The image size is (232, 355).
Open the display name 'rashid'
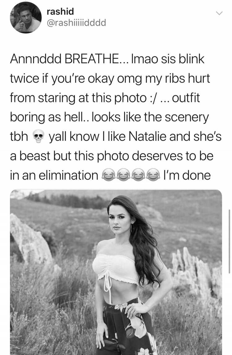pyautogui.click(x=60, y=11)
